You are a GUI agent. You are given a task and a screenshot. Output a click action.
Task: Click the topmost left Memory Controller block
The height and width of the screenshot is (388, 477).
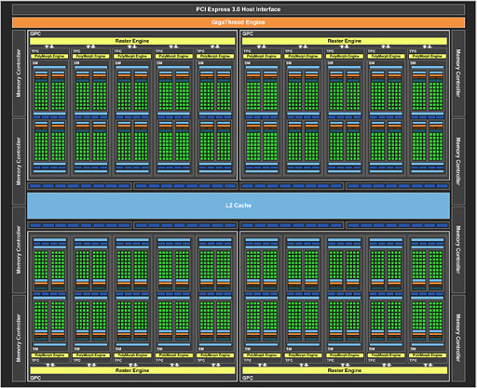19,74
